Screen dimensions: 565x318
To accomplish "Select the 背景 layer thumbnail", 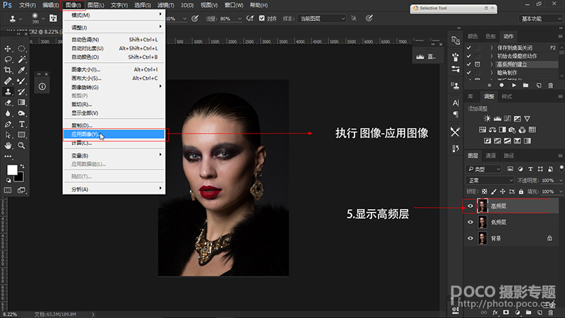I will click(x=482, y=239).
